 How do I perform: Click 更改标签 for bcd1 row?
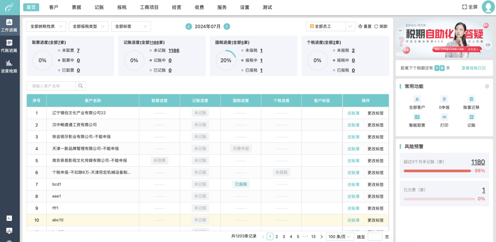(376, 185)
